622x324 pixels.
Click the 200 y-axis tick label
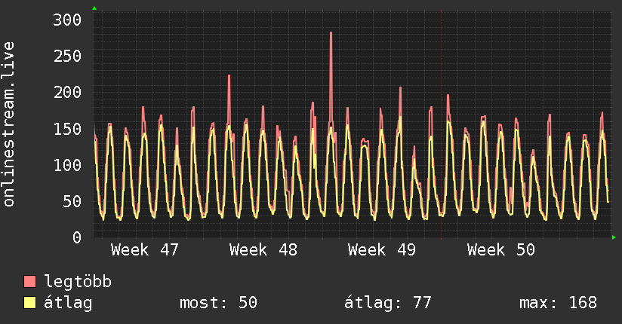pos(66,93)
